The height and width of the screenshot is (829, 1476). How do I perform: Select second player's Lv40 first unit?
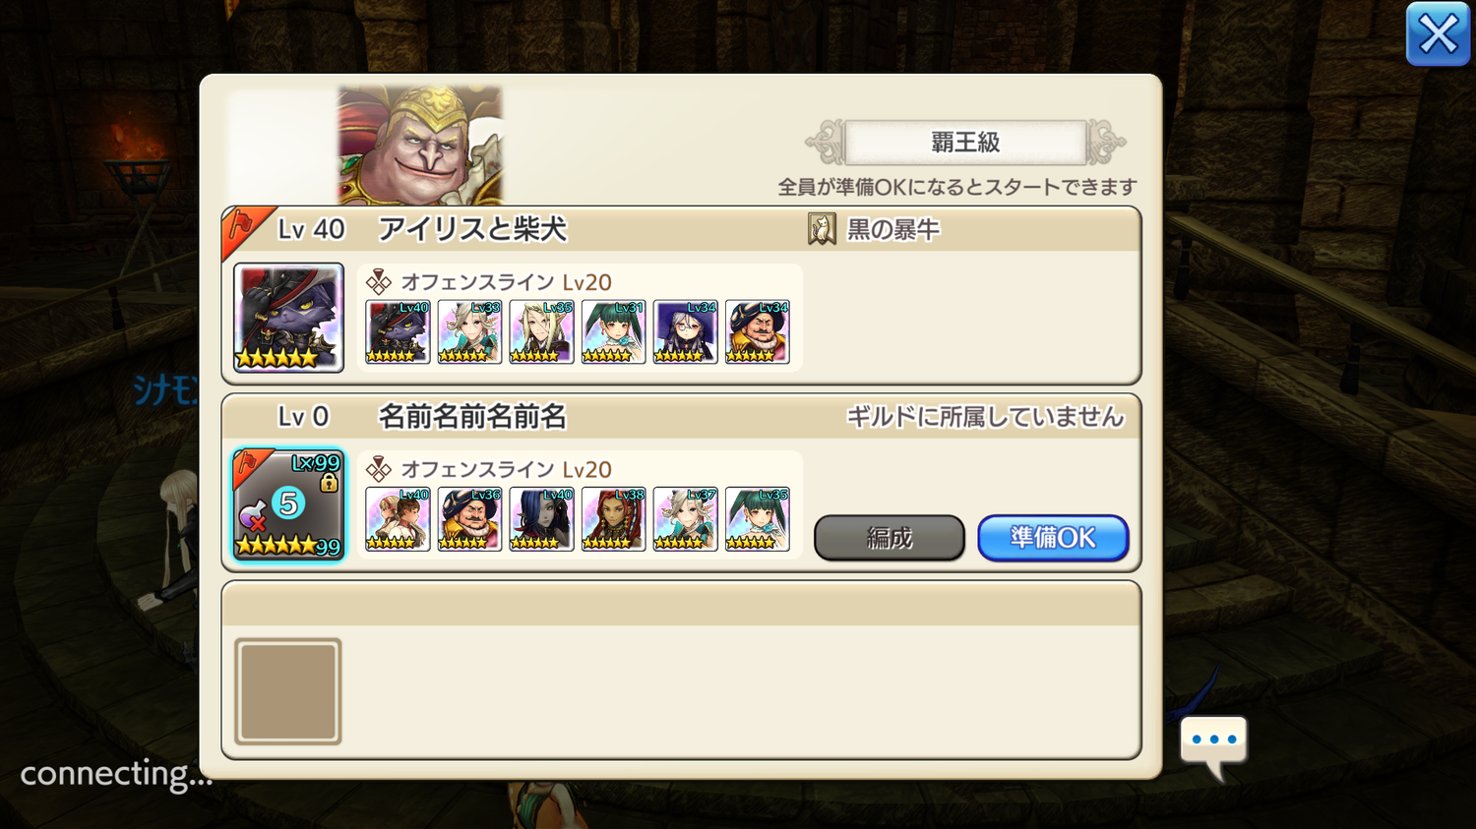(x=398, y=519)
